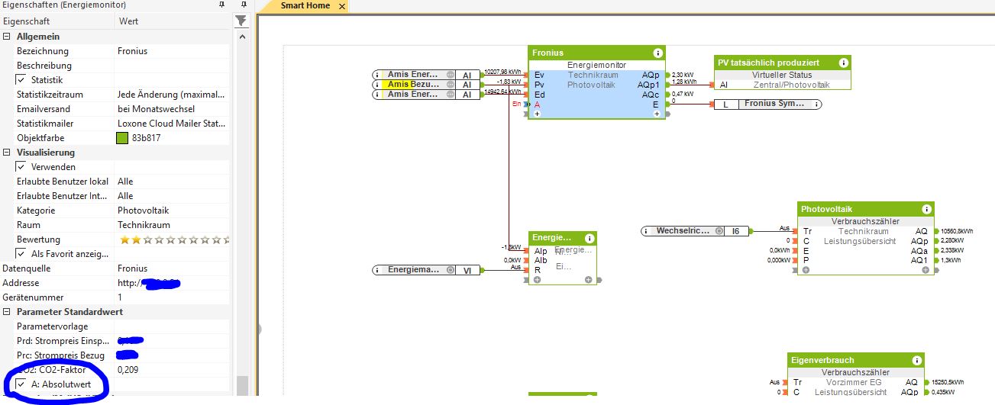Click scroll-up arrow of properties panel
Viewport: 995px width, 405px height.
(x=241, y=37)
